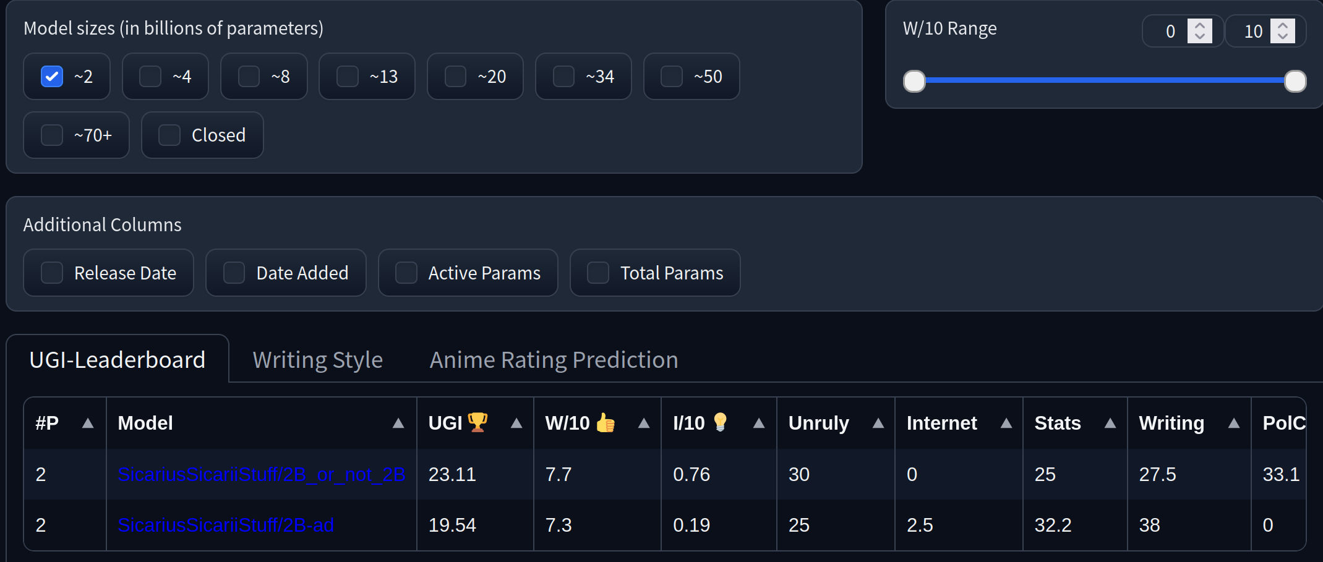The height and width of the screenshot is (562, 1323).
Task: Increase the W/10 Range minimum value
Action: pyautogui.click(x=1200, y=26)
